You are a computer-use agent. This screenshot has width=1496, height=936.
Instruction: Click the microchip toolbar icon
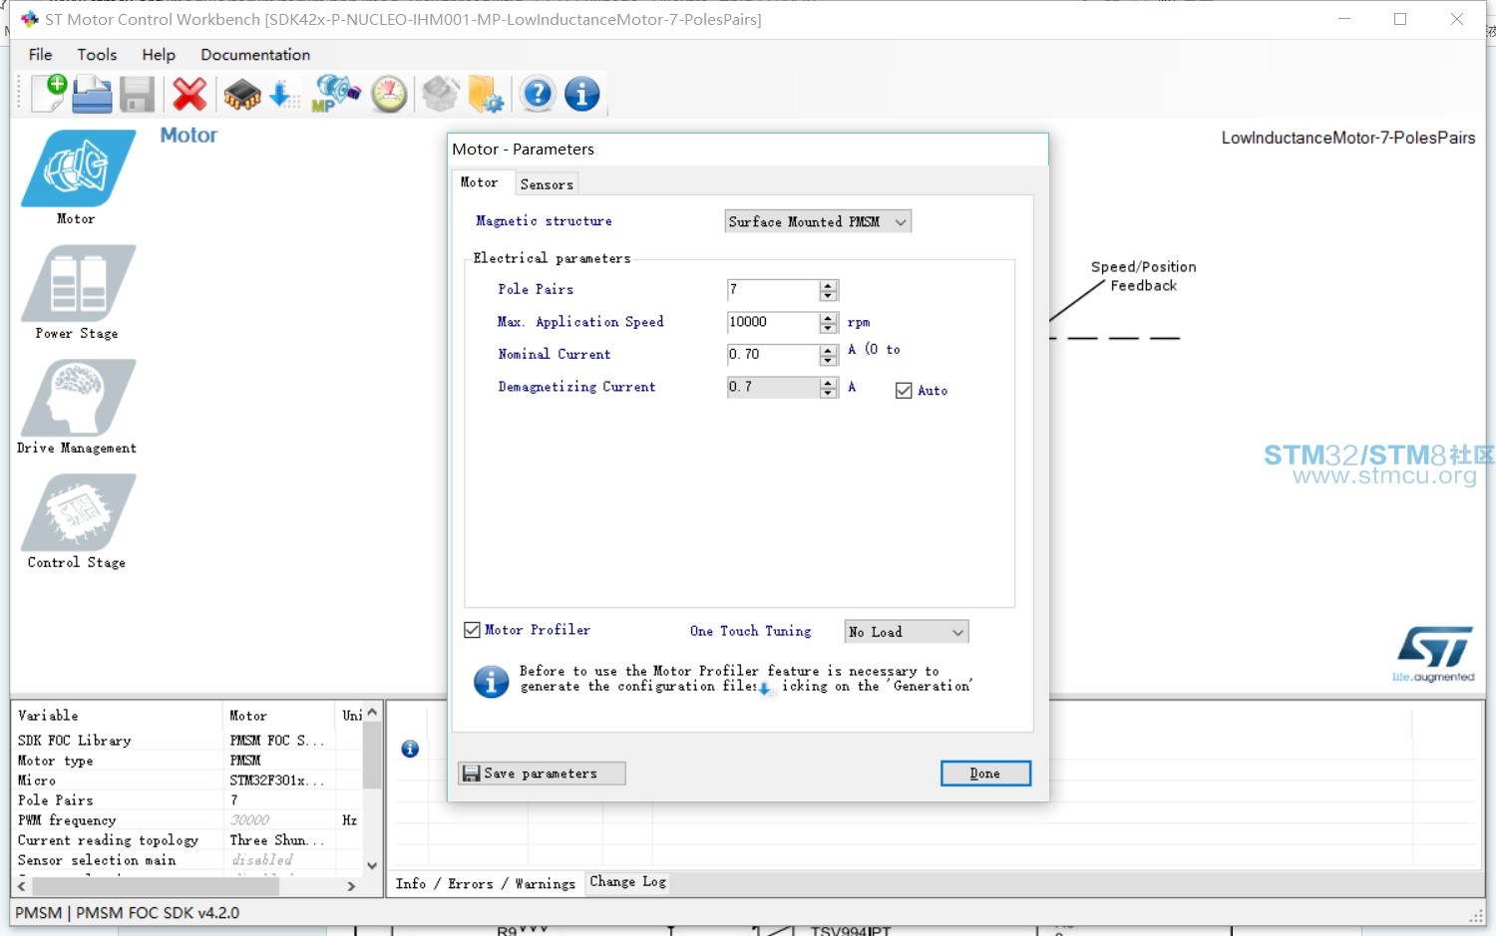pos(242,96)
